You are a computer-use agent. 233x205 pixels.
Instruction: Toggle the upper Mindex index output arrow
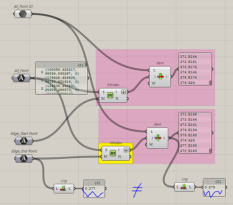(x=123, y=92)
